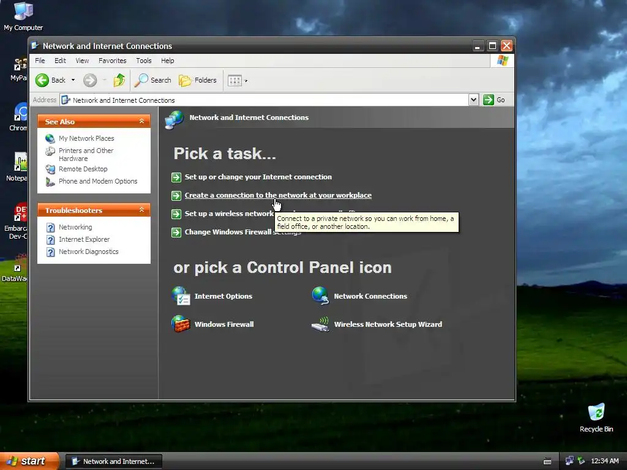Open Remote Desktop link

pos(83,169)
